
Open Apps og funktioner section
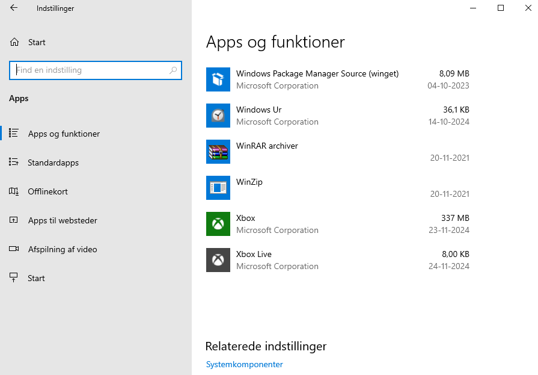coord(64,134)
